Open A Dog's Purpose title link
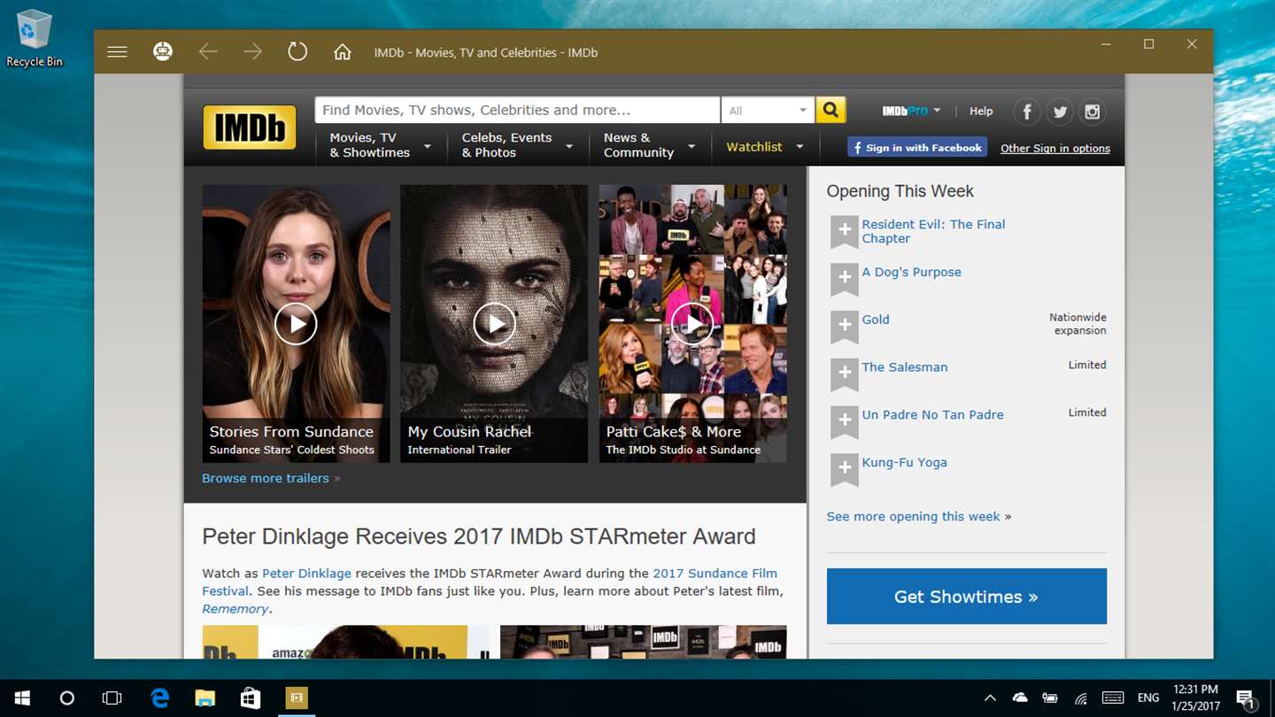Screen dimensions: 1275x717 pyautogui.click(x=911, y=272)
